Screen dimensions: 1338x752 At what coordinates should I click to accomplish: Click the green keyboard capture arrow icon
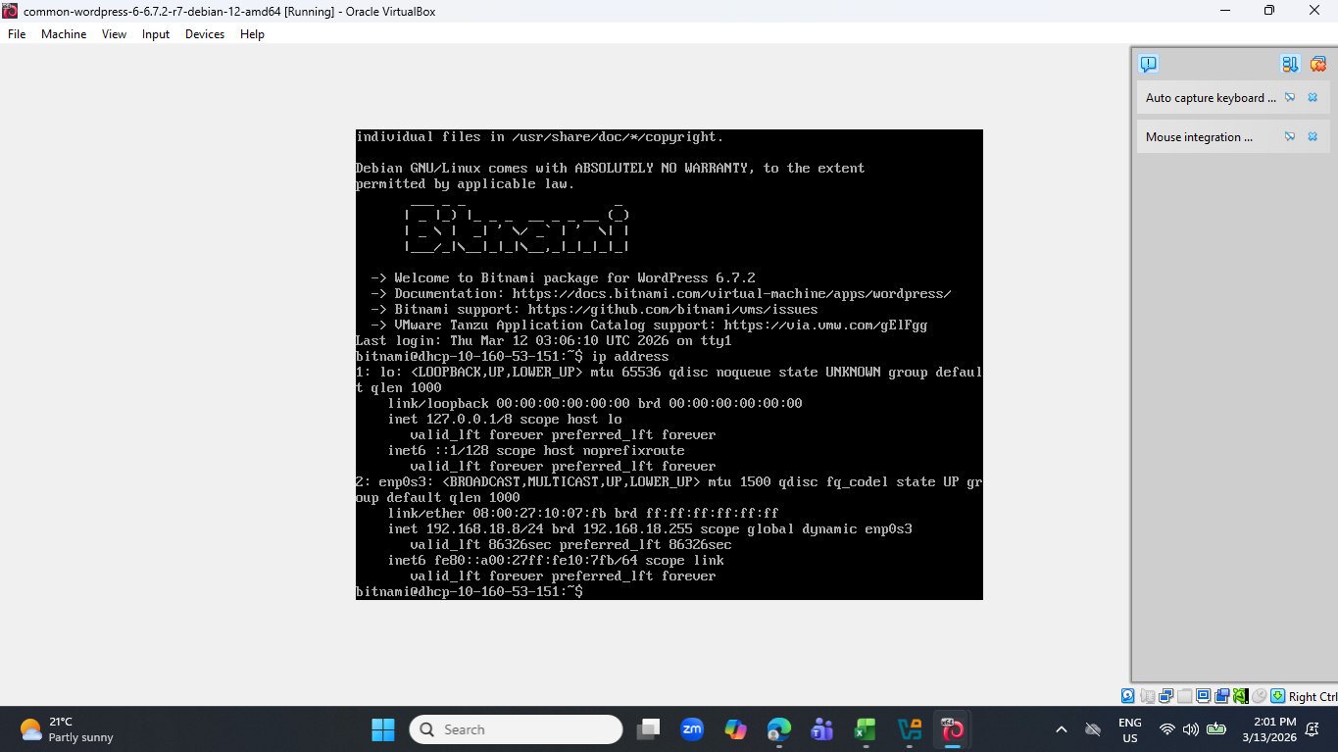(x=1277, y=696)
